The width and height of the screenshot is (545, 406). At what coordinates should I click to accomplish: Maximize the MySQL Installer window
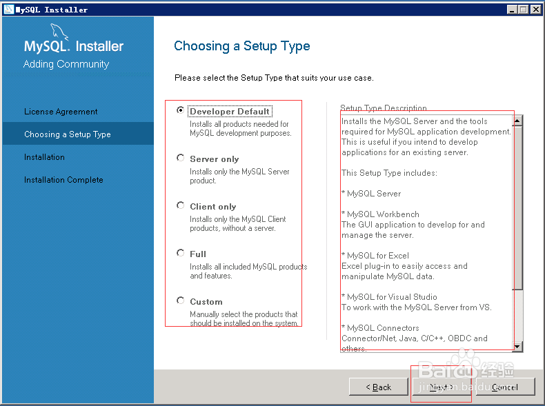[524, 10]
